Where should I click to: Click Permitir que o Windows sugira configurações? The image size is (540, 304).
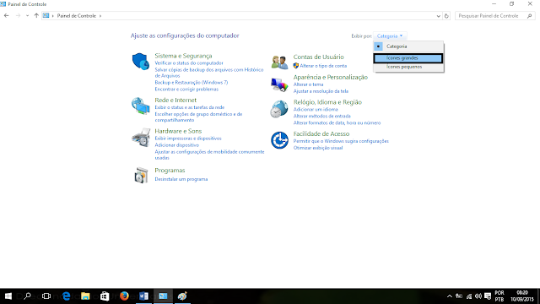click(341, 141)
